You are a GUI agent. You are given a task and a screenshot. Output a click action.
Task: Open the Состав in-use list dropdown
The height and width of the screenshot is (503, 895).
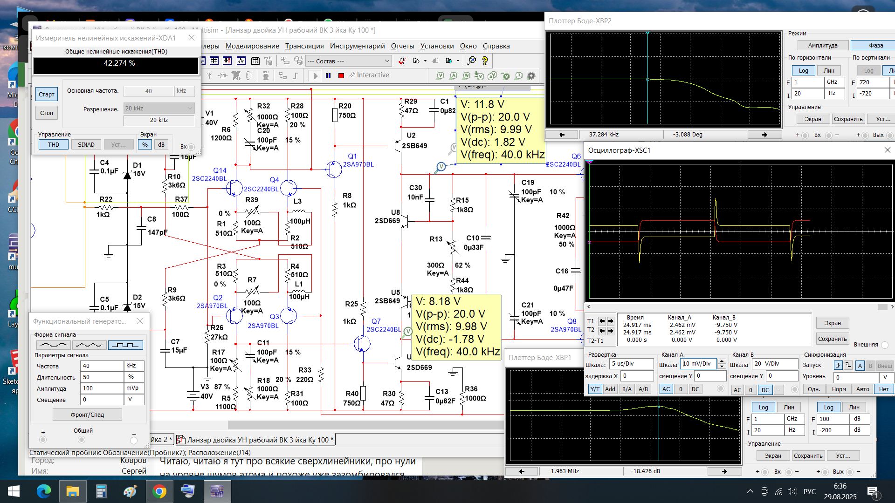tap(349, 61)
